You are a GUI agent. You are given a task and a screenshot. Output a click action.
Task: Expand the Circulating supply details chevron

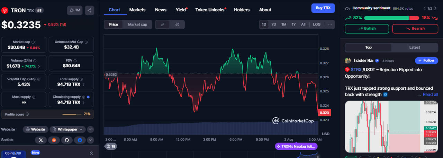[83, 102]
